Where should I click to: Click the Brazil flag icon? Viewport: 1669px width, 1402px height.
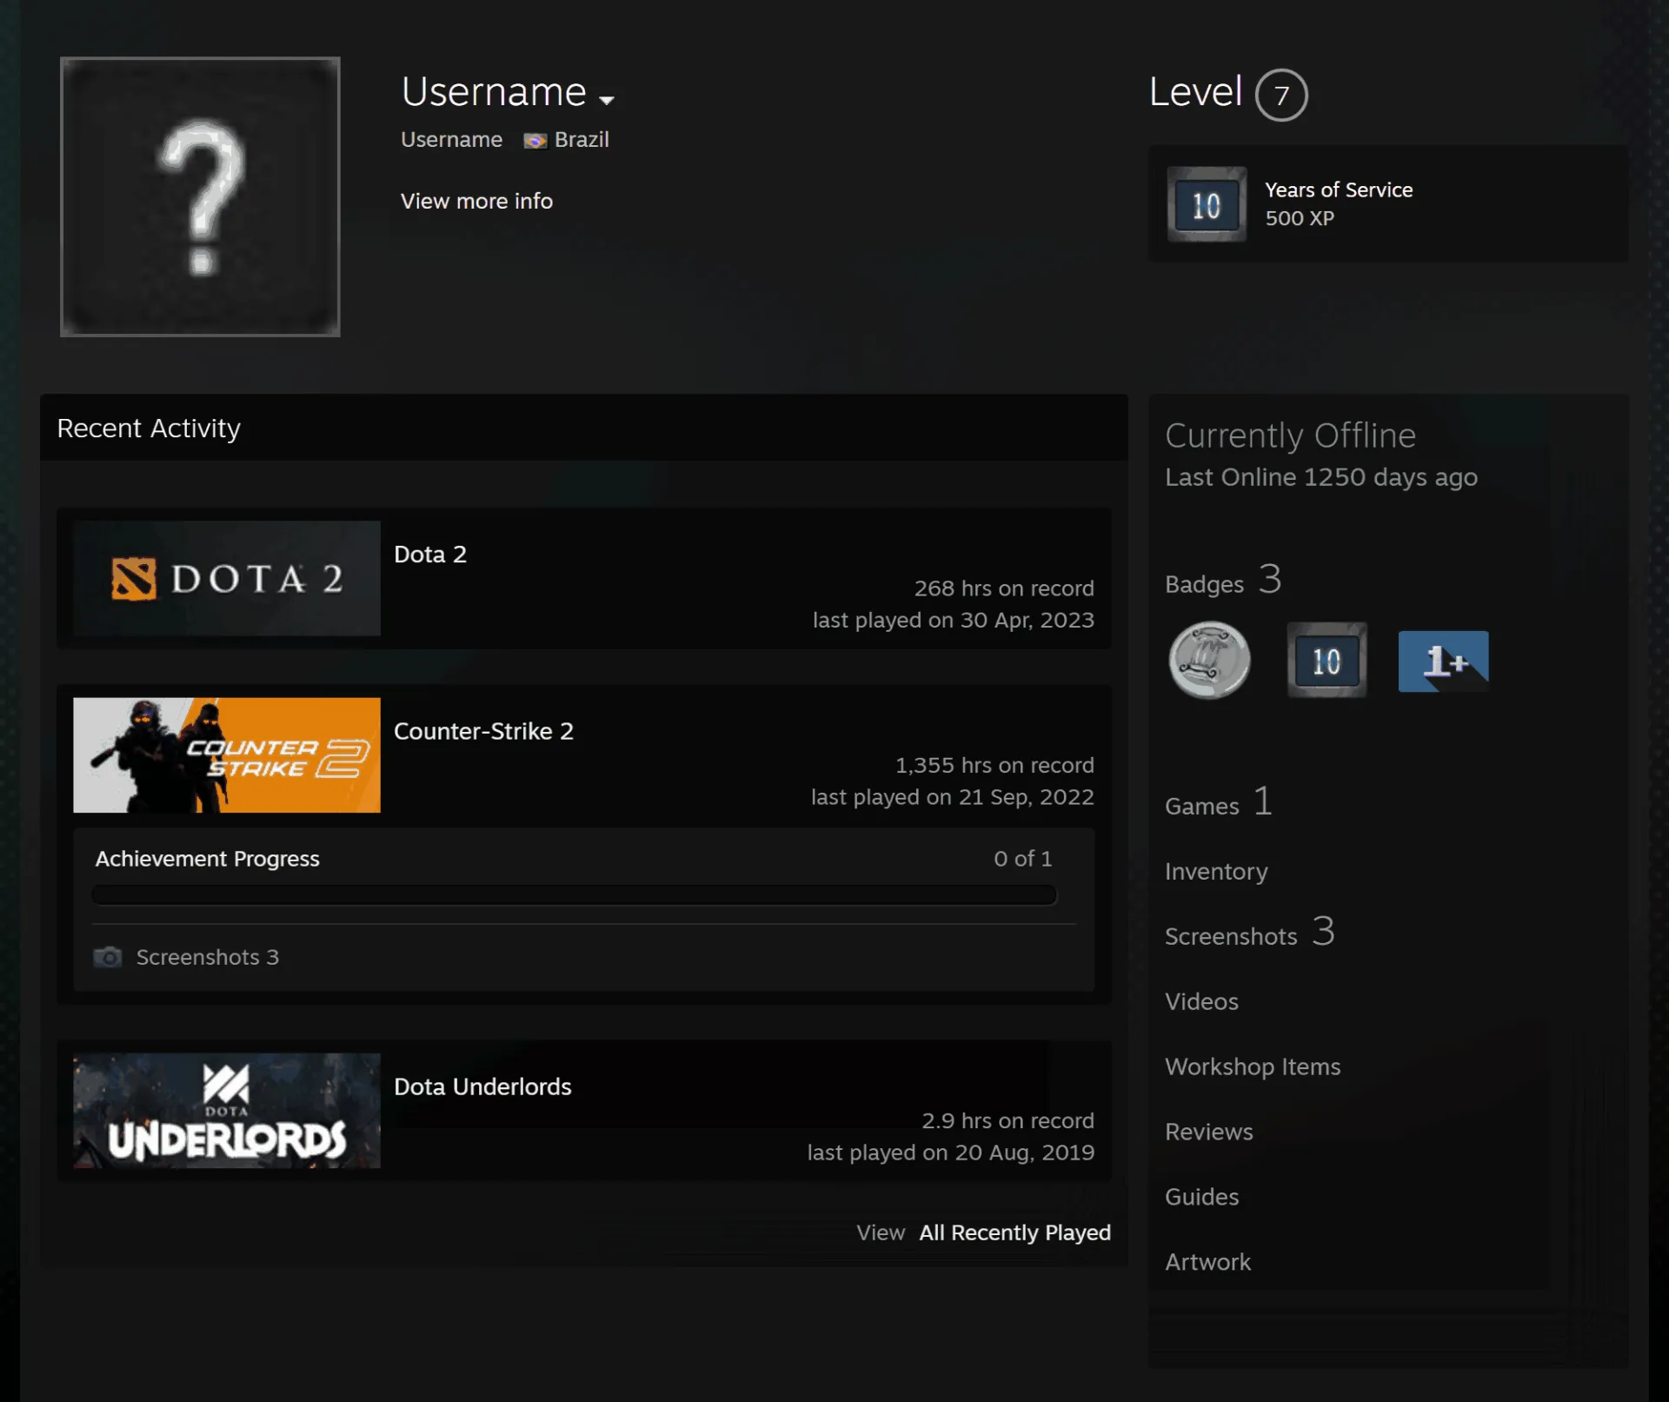(535, 141)
